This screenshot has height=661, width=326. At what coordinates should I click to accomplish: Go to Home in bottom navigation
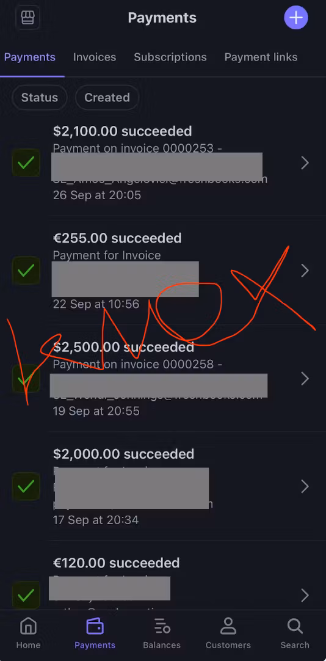click(x=28, y=633)
